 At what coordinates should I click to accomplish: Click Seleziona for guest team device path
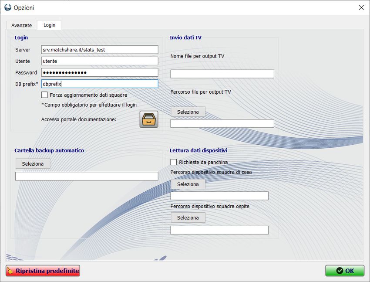pos(188,217)
